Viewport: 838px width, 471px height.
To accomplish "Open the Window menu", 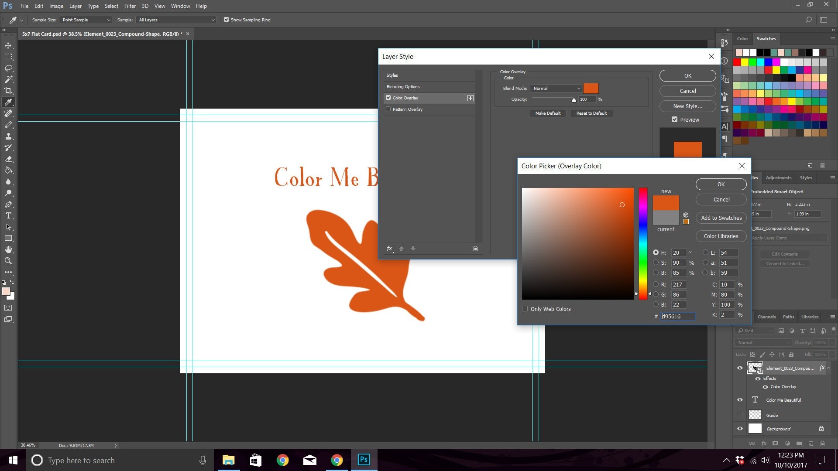I will pos(180,6).
